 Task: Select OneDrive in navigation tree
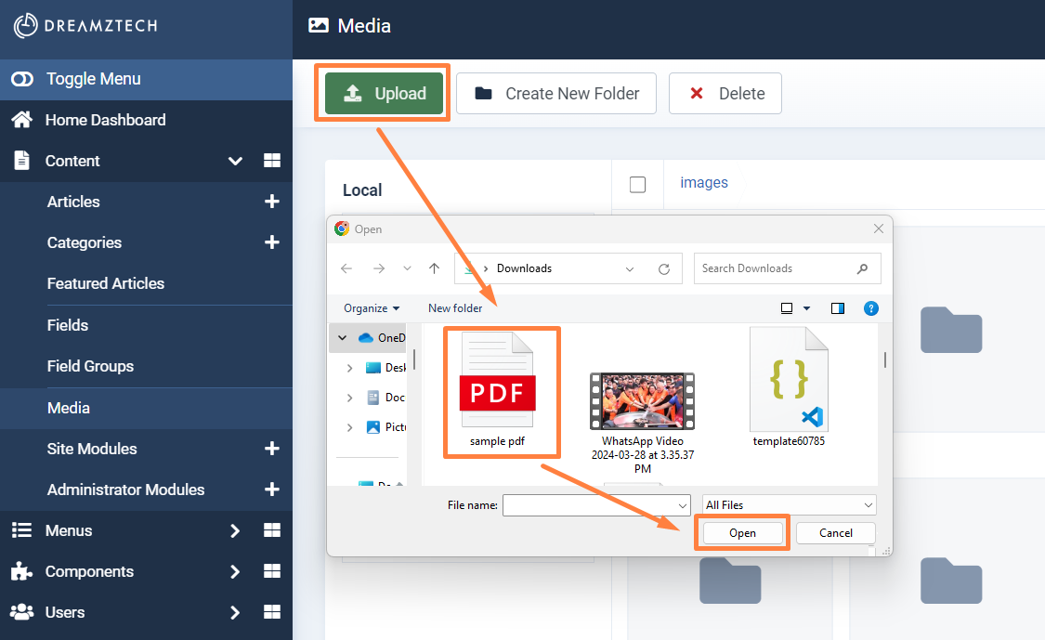pos(382,338)
